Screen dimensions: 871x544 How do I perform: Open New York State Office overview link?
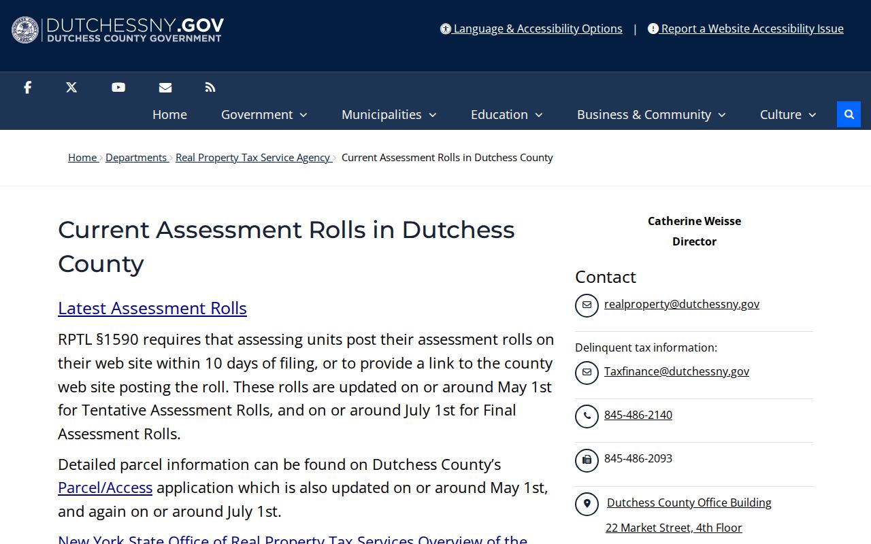click(293, 539)
